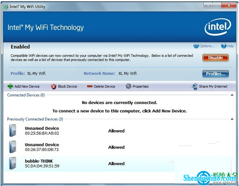Image resolution: width=239 pixels, height=186 pixels.
Task: Click Allowed status for device 00:26:37:80:DB:73
Action: click(x=116, y=147)
